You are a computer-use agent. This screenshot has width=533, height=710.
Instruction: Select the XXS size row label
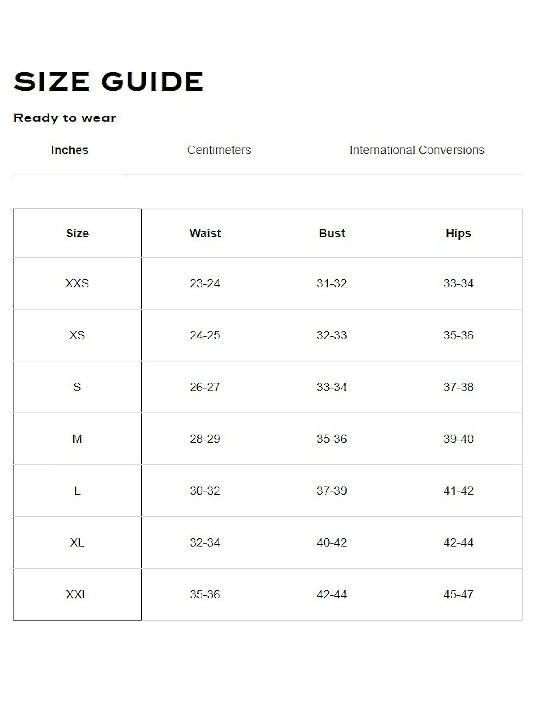point(77,283)
